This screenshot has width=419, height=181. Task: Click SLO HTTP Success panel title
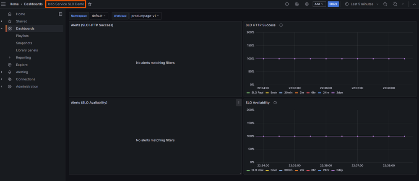[260, 25]
